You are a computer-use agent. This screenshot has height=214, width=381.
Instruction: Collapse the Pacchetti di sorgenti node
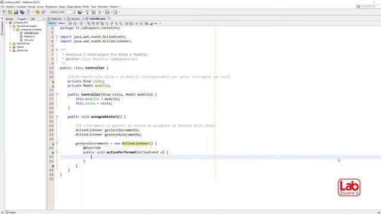[x=10, y=26]
